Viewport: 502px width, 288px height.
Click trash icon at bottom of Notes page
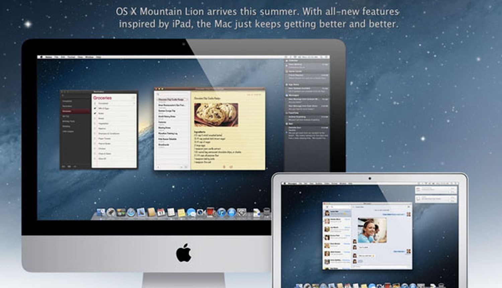point(224,166)
